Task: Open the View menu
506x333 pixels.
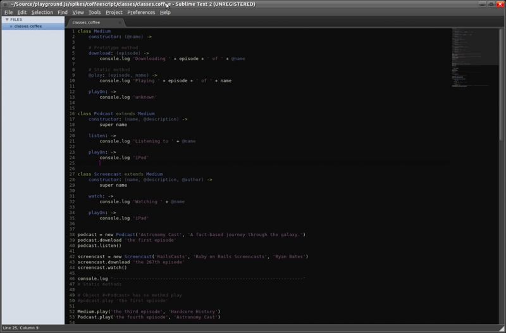Action: coord(78,12)
